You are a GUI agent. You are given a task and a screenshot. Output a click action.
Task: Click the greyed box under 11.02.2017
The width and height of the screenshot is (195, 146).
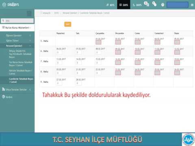coord(157,52)
